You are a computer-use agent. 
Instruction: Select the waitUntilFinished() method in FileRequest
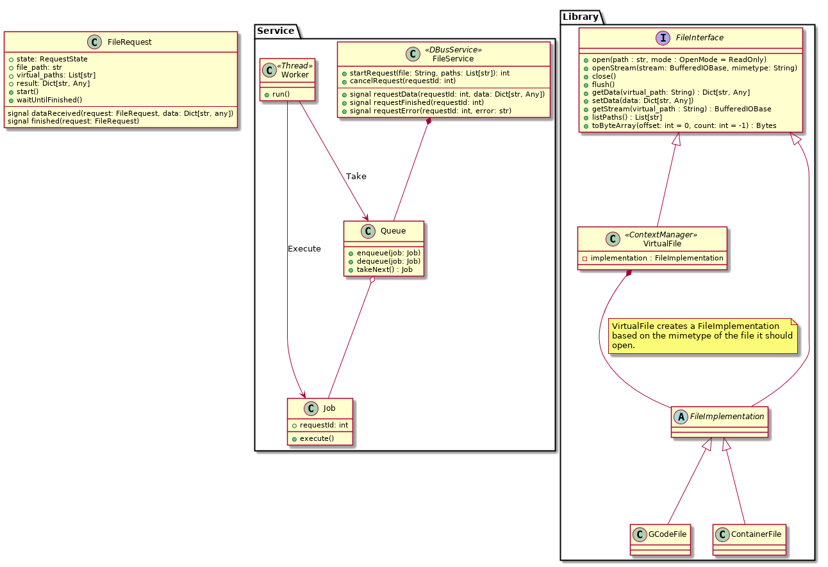tap(49, 100)
